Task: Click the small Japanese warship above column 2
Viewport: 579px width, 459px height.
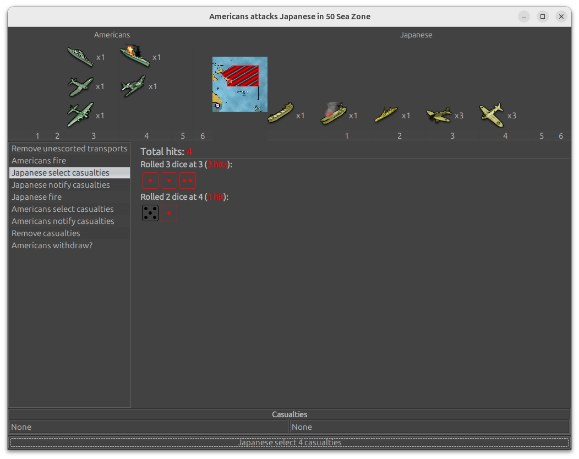Action: point(386,114)
